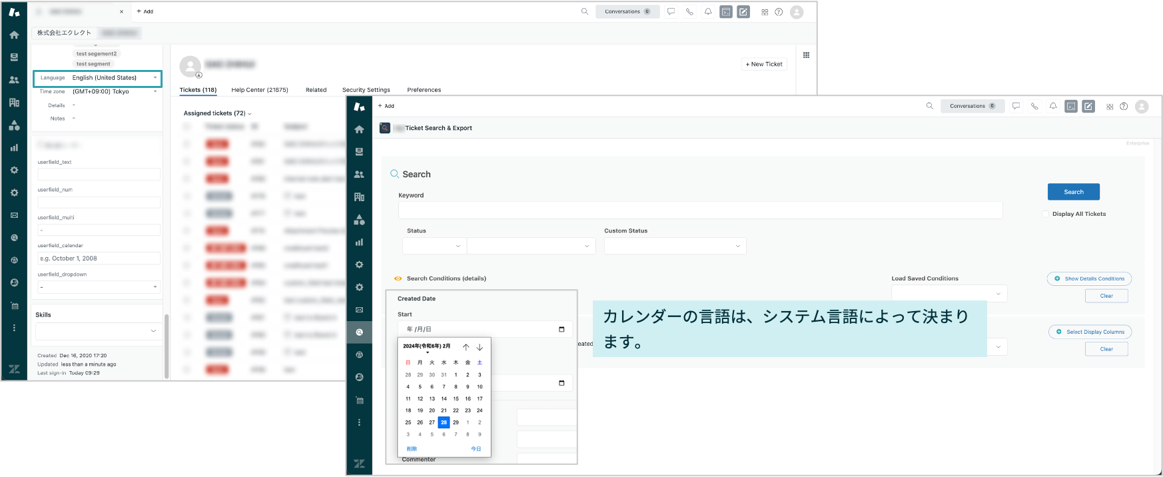This screenshot has width=1163, height=477.
Task: Click the blue Search button
Action: coord(1073,192)
